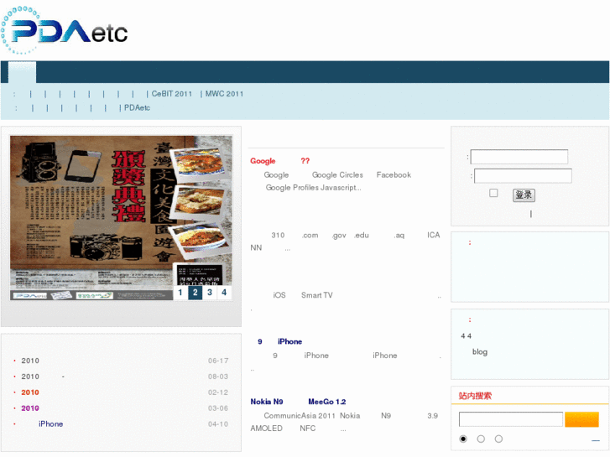Click the password input field

(x=523, y=176)
